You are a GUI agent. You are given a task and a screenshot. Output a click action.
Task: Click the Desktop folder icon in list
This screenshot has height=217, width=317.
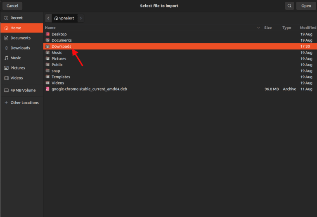click(x=47, y=34)
